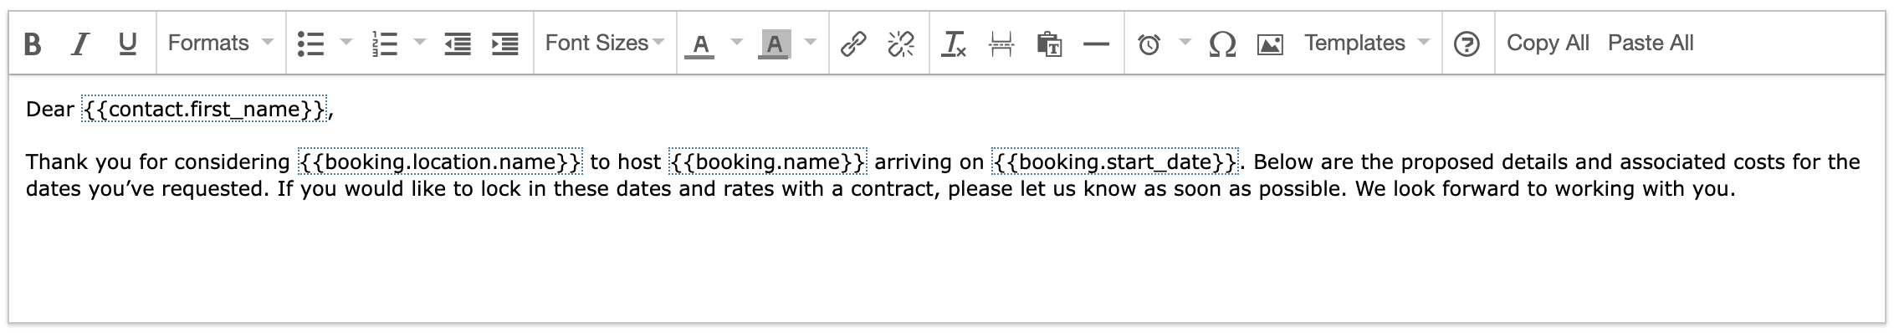
Task: Toggle bold formatting
Action: tap(33, 44)
